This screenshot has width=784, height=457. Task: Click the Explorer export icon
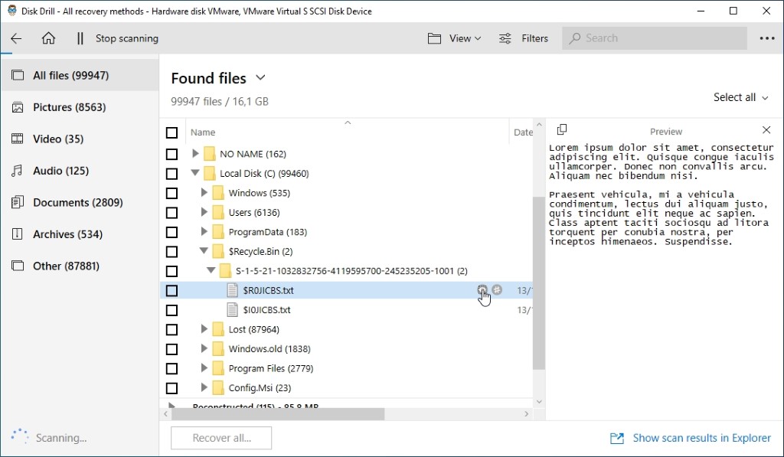[617, 439]
